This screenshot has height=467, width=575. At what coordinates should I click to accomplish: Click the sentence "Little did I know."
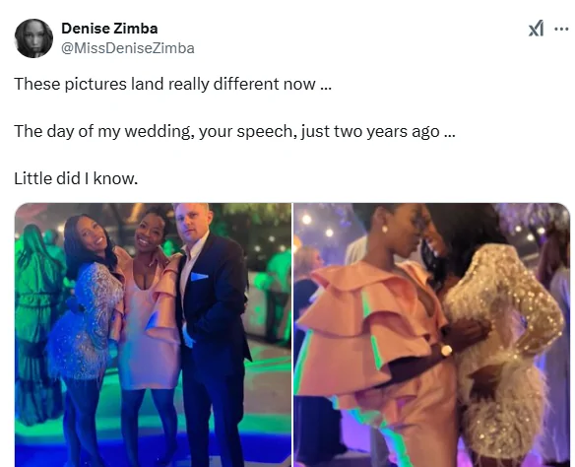(x=76, y=178)
